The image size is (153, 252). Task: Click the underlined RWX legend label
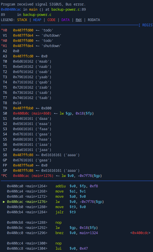(x=79, y=20)
